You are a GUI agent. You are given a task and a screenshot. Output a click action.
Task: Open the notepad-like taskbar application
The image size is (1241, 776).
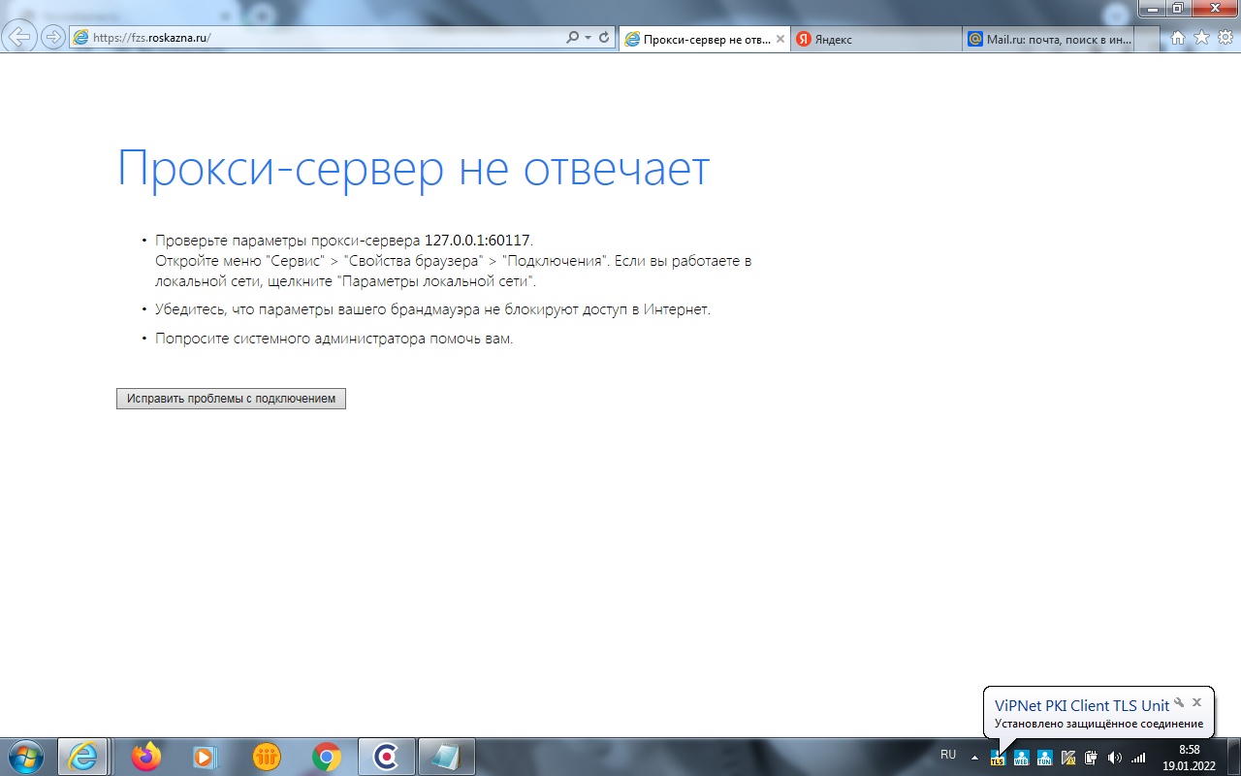click(446, 757)
